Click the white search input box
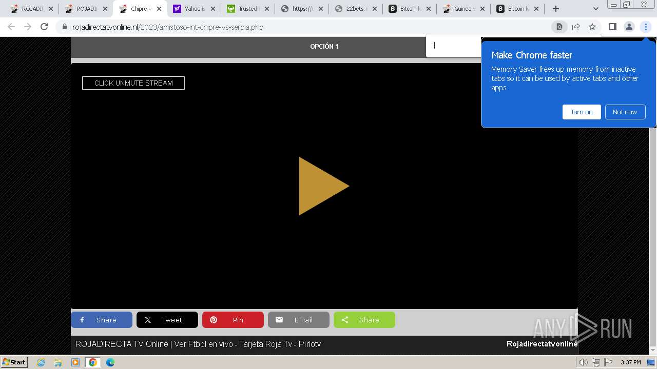The width and height of the screenshot is (657, 369). pyautogui.click(x=454, y=46)
